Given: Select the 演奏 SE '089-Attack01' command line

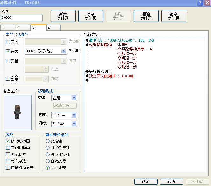Looking at the screenshot, I should pos(120,40).
